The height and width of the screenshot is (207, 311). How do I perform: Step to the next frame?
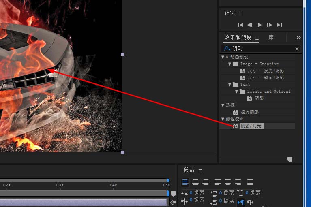(x=270, y=25)
